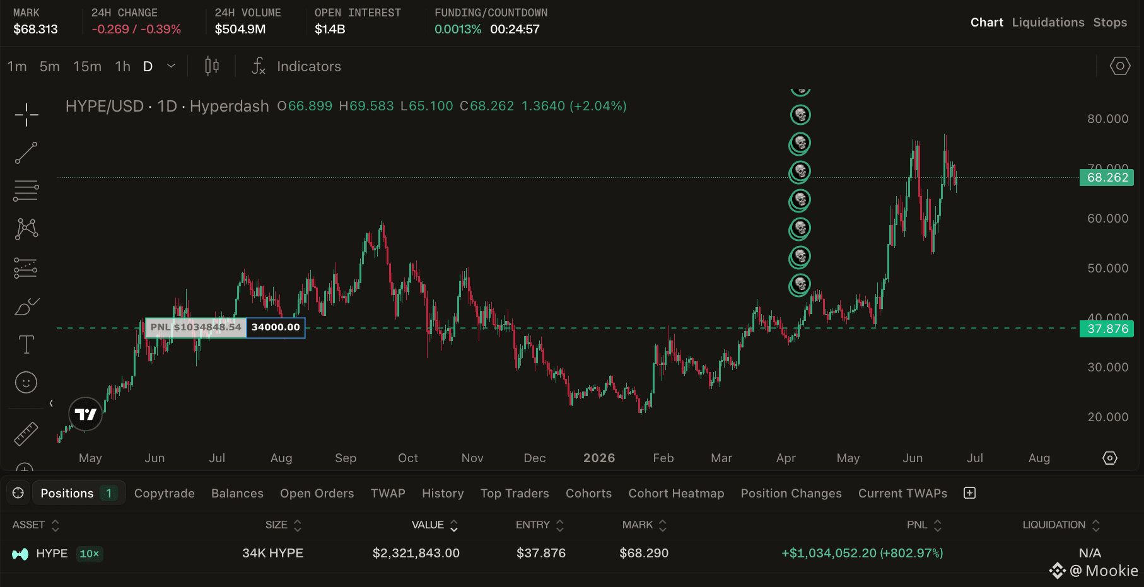Open the candlestick chart style selector
1144x587 pixels.
212,66
